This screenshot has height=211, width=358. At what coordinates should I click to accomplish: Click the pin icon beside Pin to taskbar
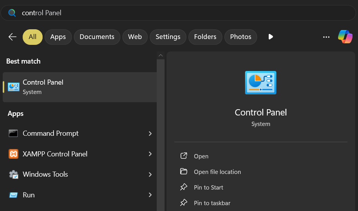[184, 202]
